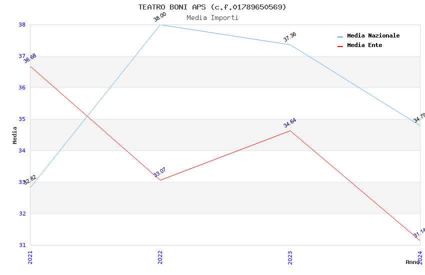Click the 38.00 data label
This screenshot has width=425, height=275.
160,17
